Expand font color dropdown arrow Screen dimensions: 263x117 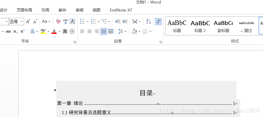[59, 32]
